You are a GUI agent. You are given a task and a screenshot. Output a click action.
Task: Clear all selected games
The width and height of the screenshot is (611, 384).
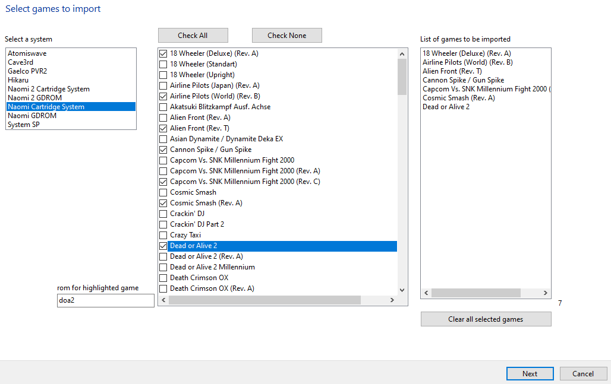[x=486, y=319]
